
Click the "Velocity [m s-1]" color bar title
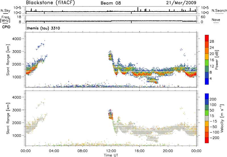[222, 118]
